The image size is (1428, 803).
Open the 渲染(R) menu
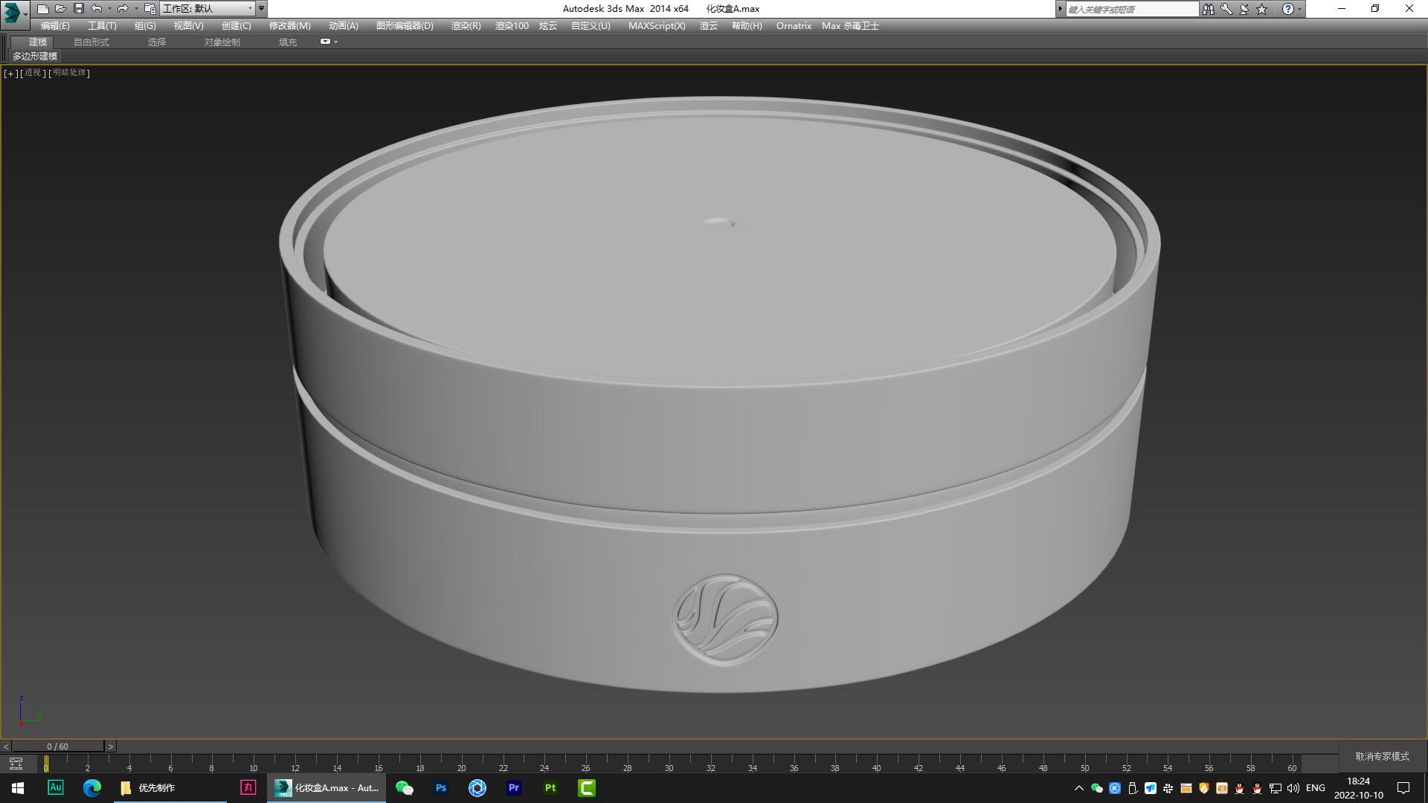[464, 25]
